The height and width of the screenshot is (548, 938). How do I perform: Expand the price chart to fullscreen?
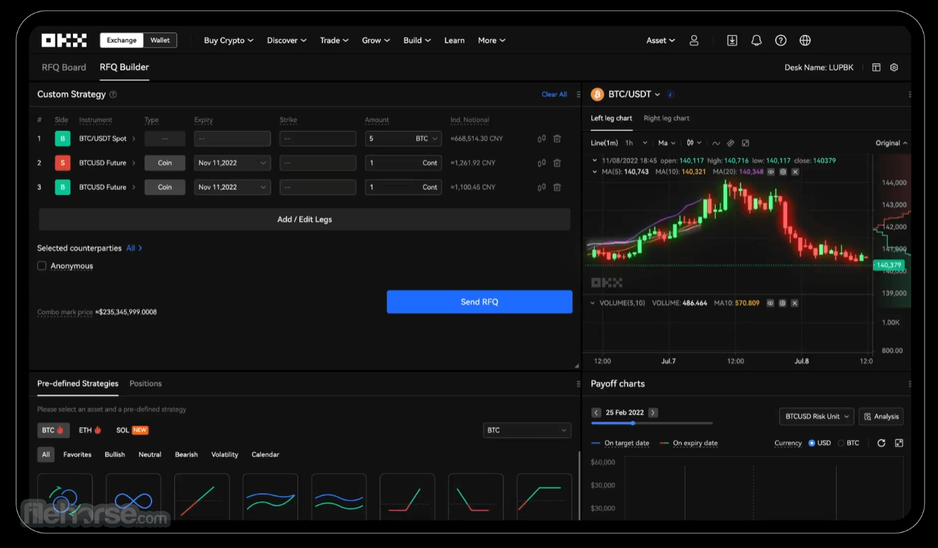pyautogui.click(x=745, y=143)
